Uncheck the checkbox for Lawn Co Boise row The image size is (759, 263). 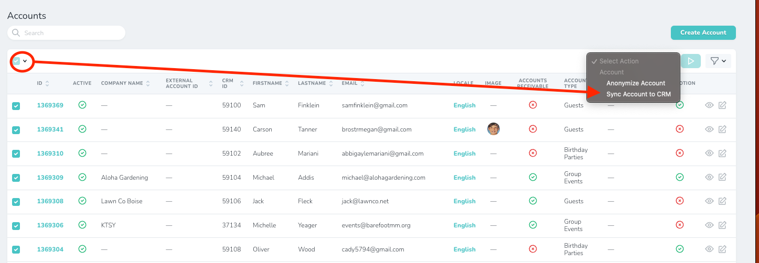16,202
